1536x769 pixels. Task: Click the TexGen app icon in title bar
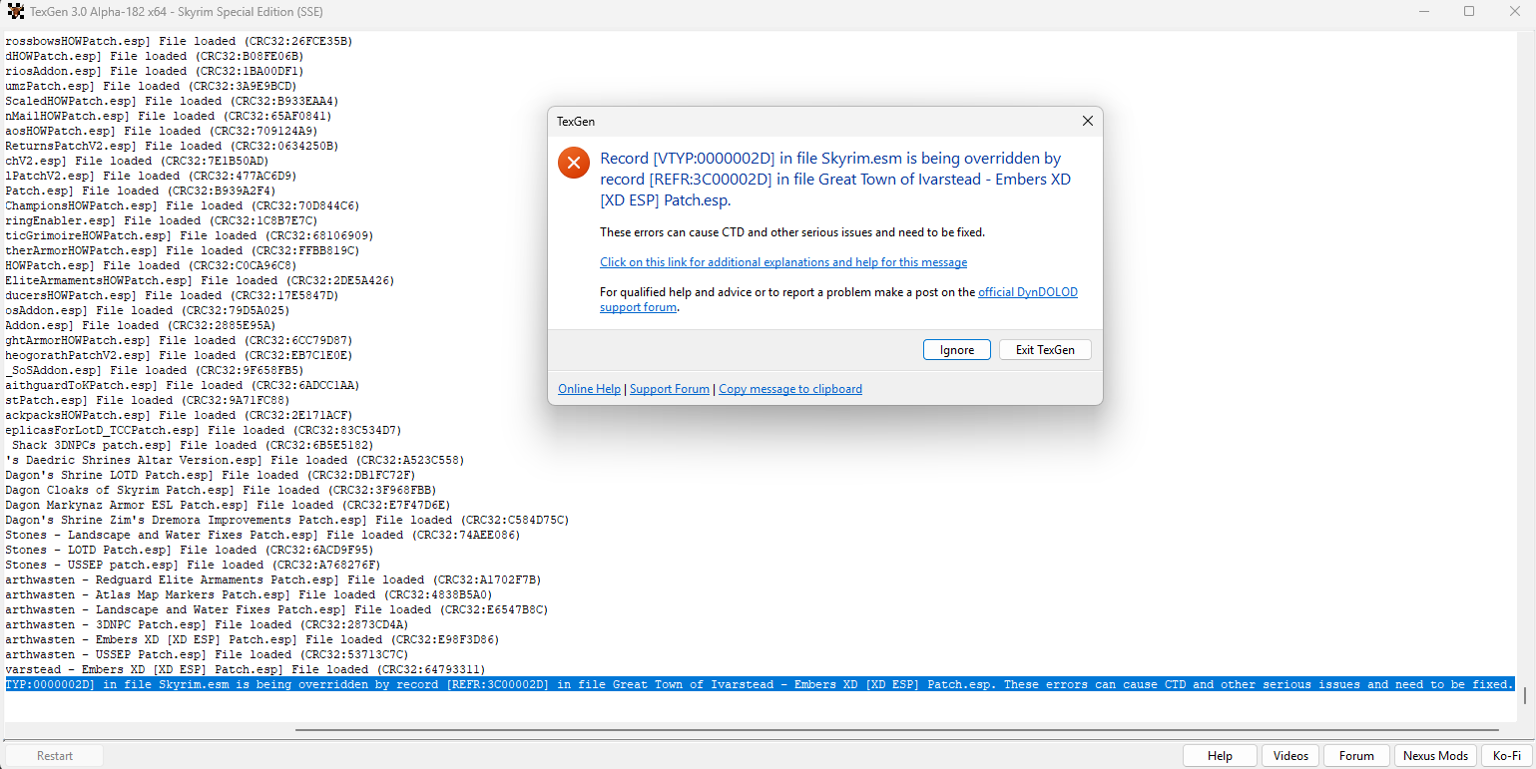point(15,11)
